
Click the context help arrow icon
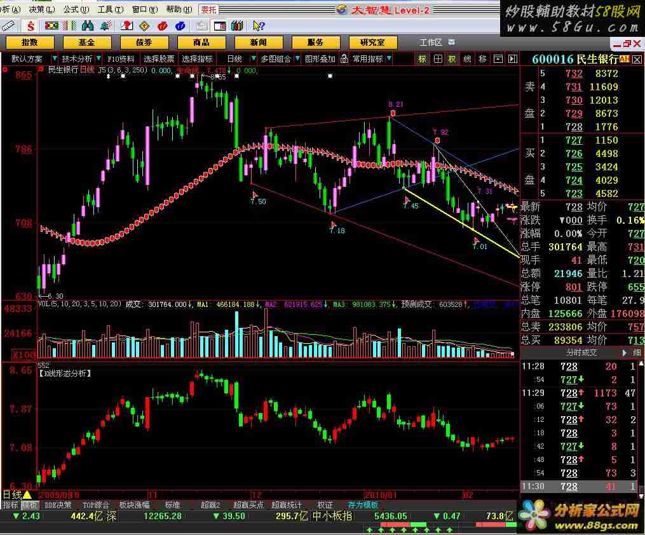259,26
